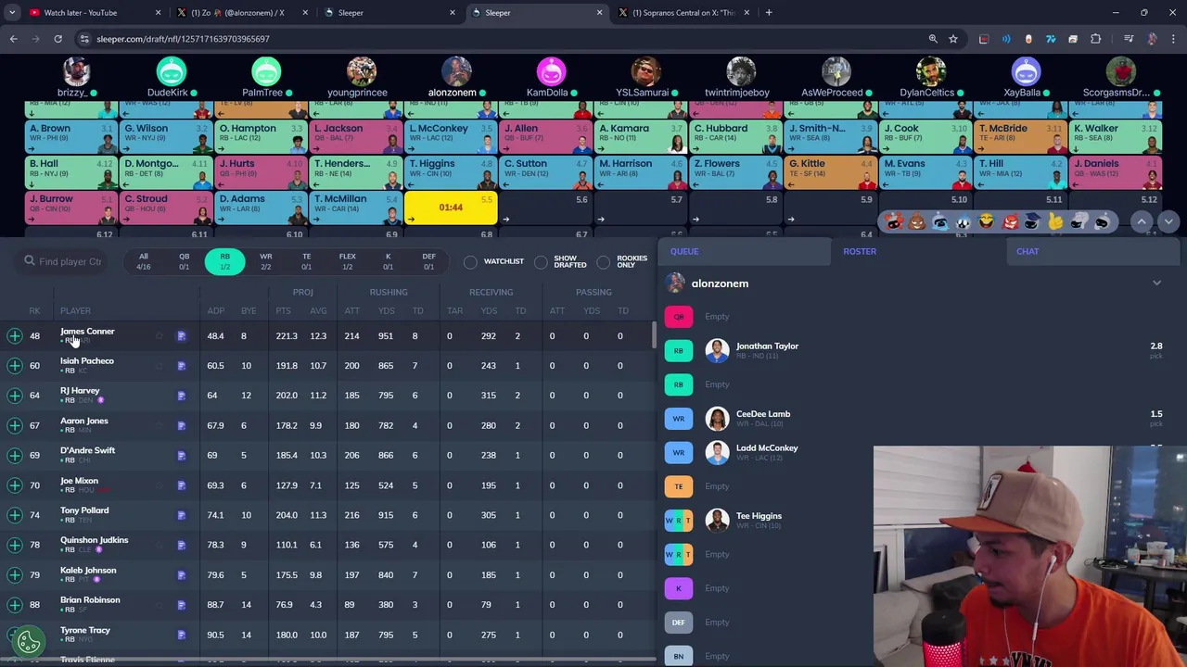Toggle watchlist star for Isiah Pacheco
The height and width of the screenshot is (667, 1187).
(160, 366)
